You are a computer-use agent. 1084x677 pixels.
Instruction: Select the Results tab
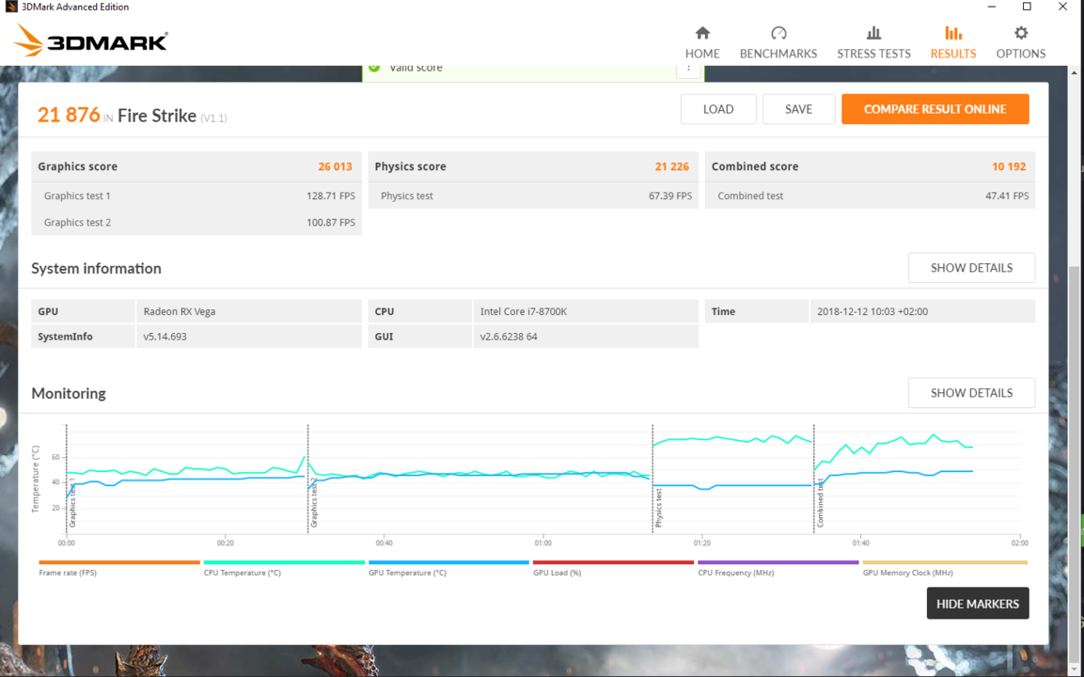tap(953, 42)
